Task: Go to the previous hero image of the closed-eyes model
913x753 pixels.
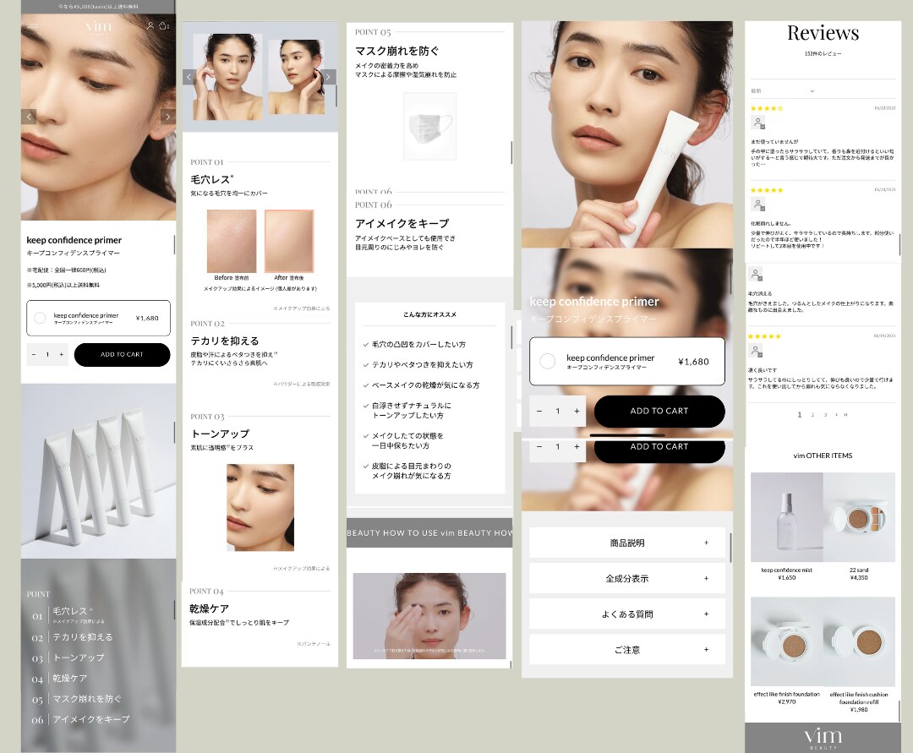Action: (29, 117)
